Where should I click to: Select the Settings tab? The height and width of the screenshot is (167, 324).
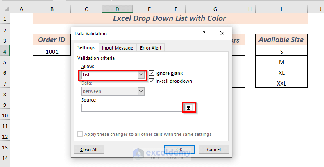86,48
